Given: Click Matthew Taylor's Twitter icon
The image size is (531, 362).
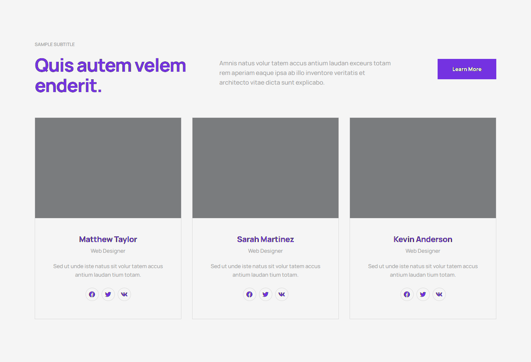Looking at the screenshot, I should [x=108, y=295].
